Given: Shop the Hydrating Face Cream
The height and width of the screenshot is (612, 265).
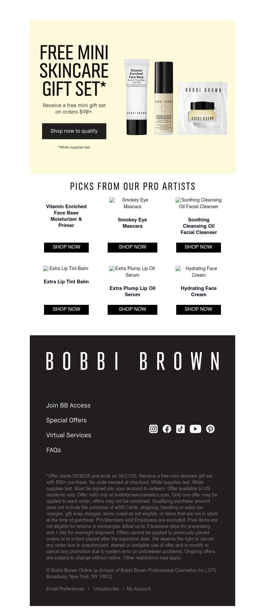Looking at the screenshot, I should [198, 309].
